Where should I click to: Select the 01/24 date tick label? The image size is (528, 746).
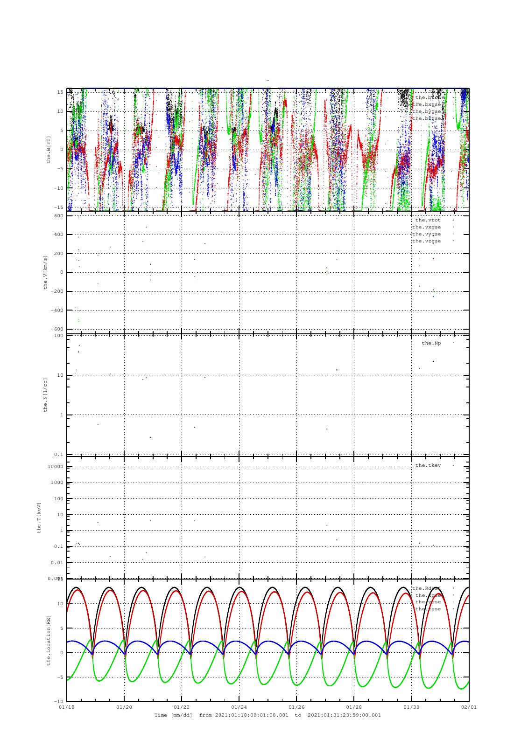[239, 707]
